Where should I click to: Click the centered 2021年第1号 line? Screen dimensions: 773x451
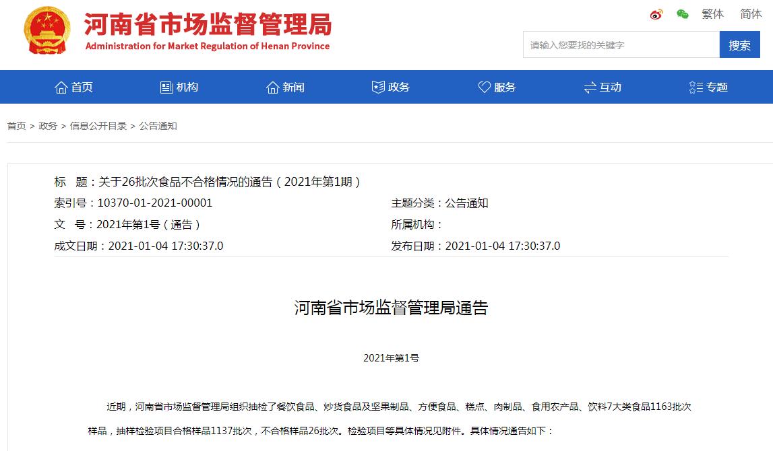[391, 358]
